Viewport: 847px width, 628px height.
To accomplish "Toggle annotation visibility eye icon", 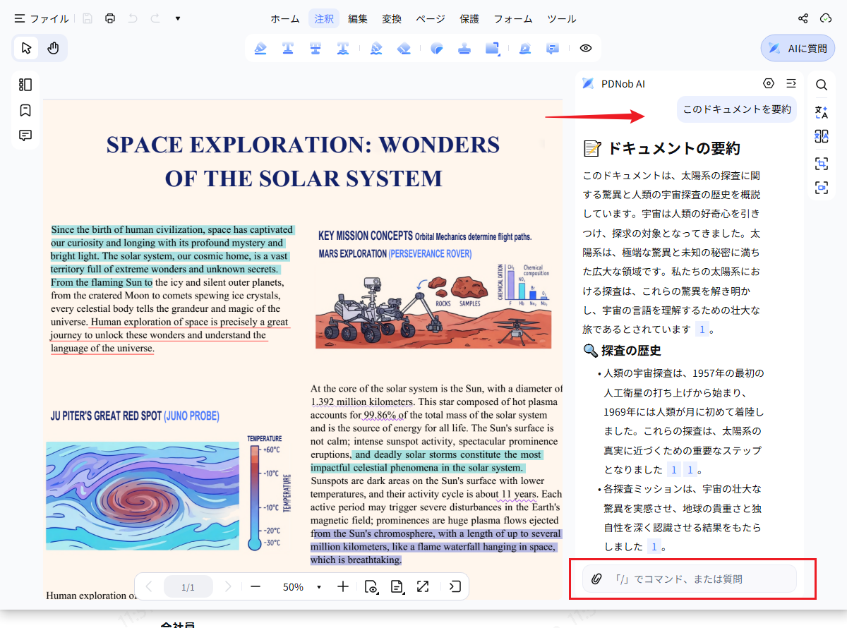I will click(x=585, y=48).
